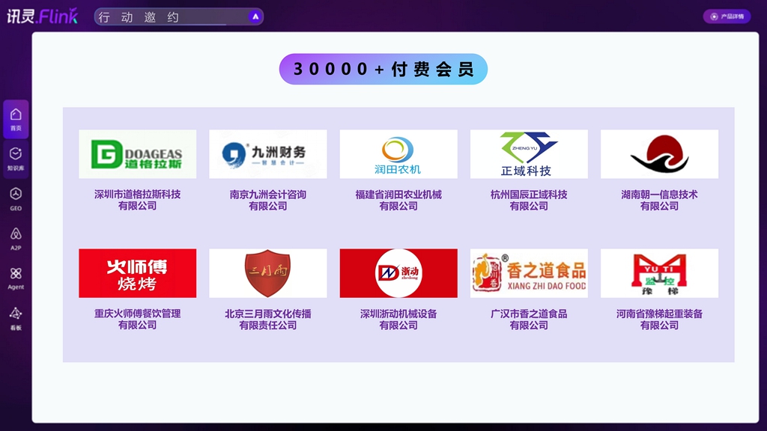Open the 看板 dashboard sidebar icon
This screenshot has width=767, height=431.
[x=16, y=319]
